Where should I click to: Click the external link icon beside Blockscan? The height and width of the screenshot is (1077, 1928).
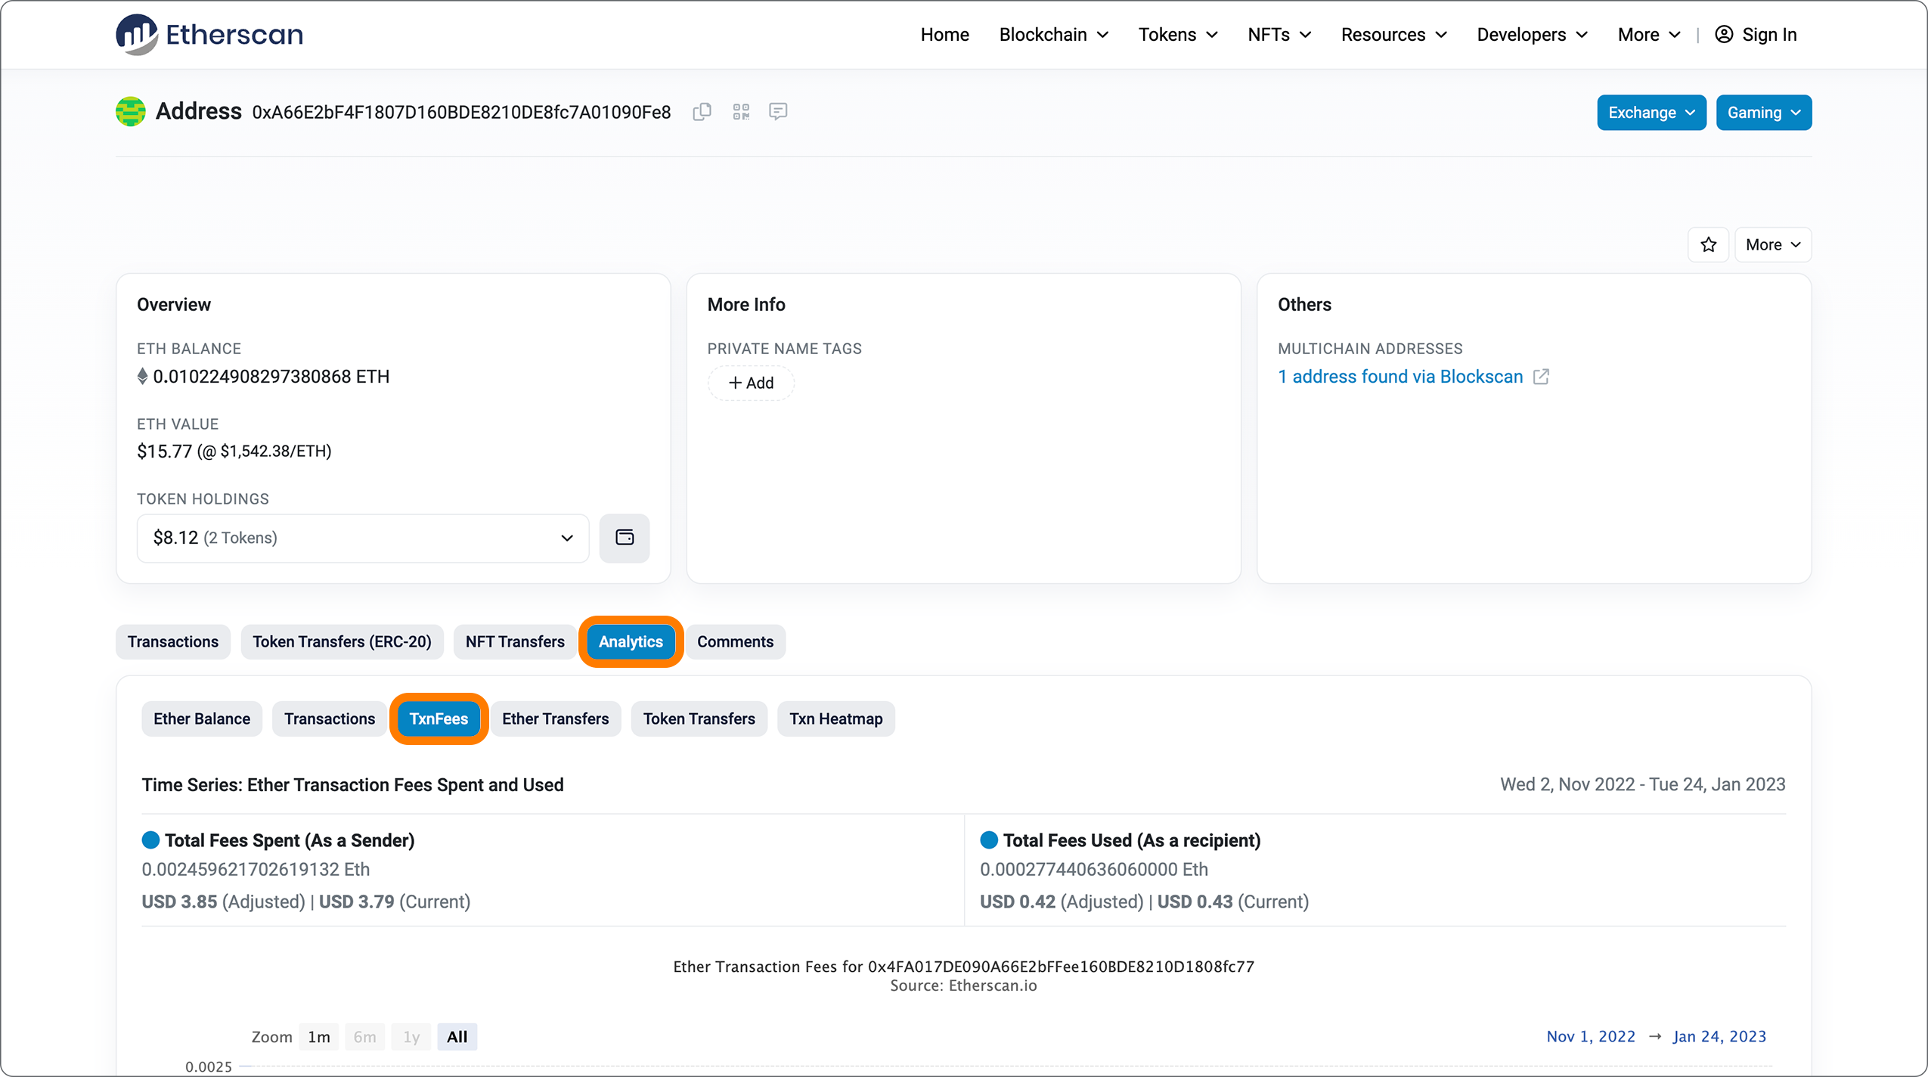click(1541, 377)
